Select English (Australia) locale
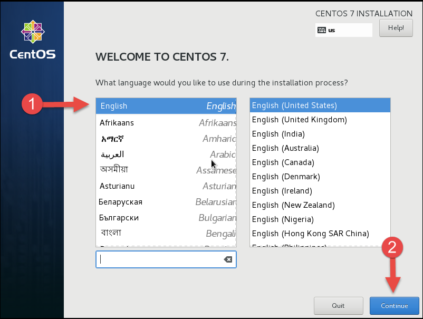 [x=320, y=148]
